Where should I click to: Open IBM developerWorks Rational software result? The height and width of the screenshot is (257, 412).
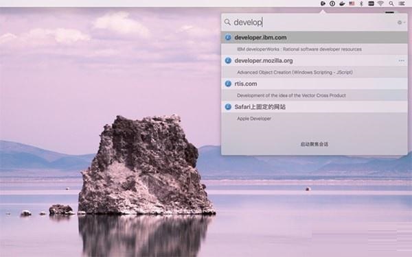314,49
